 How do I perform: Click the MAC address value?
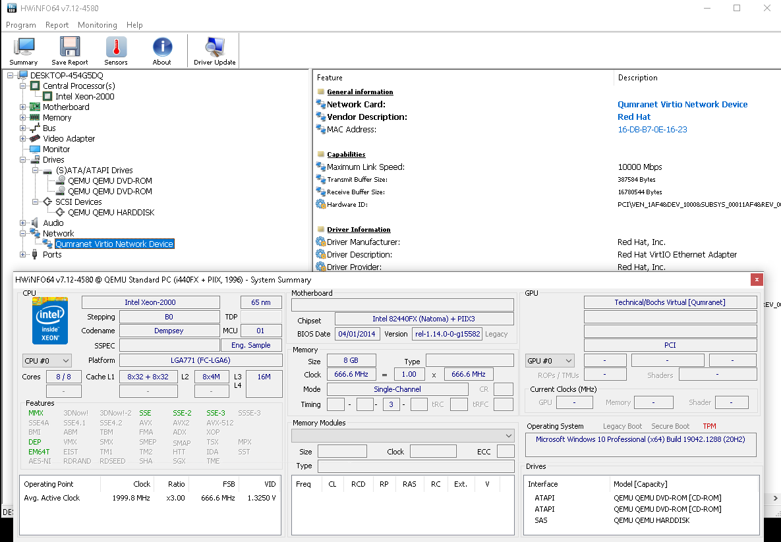click(x=652, y=130)
